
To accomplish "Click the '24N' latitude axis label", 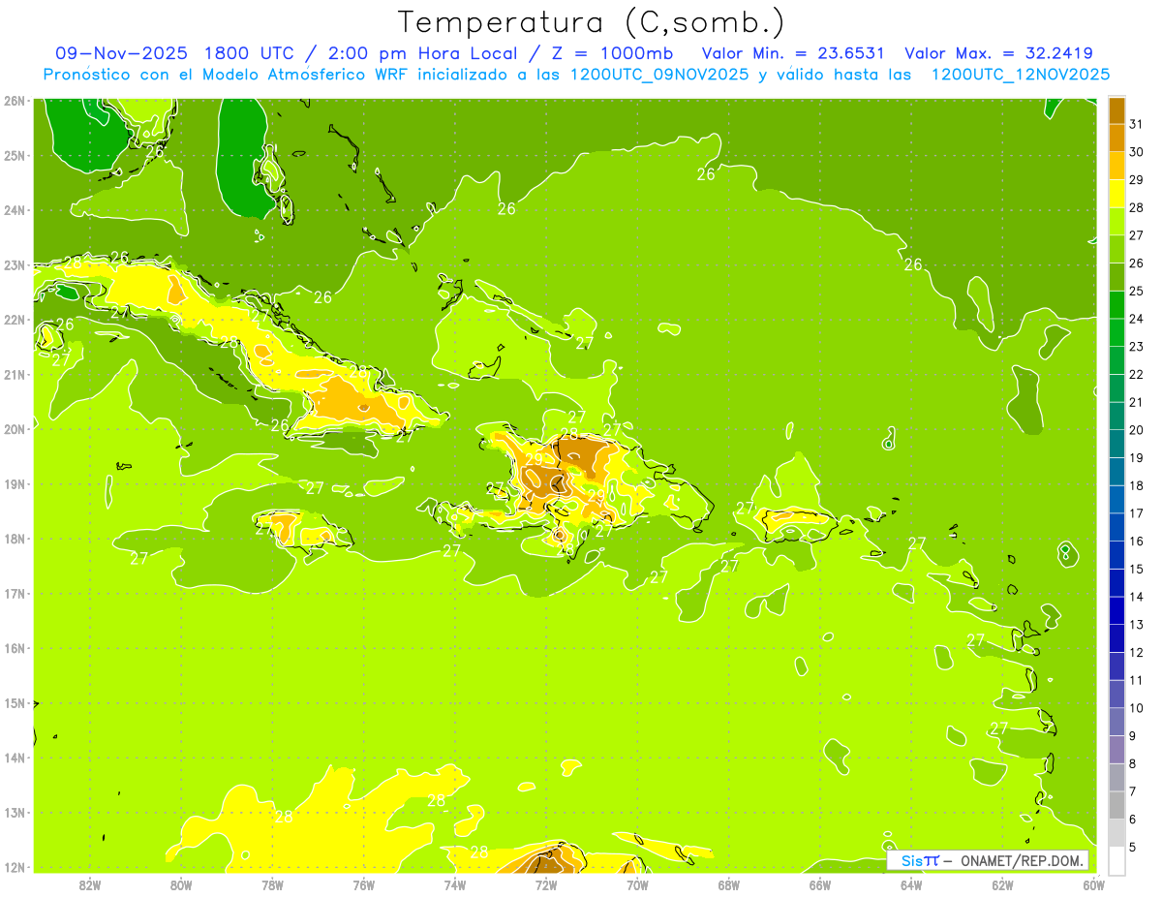I will [14, 210].
